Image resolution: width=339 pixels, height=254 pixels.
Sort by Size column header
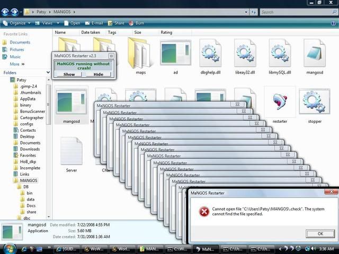[x=145, y=32]
